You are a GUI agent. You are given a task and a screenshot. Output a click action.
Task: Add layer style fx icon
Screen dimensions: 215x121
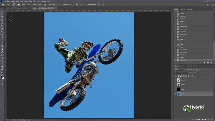[196, 120]
